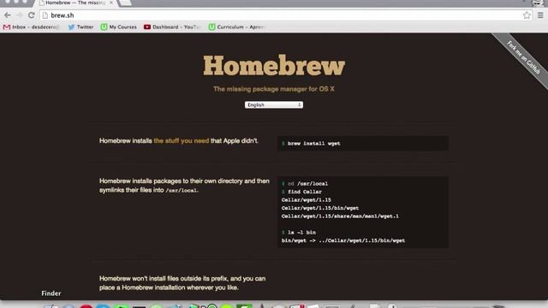Click "the stuff you need" link
The image size is (548, 308).
tap(182, 140)
